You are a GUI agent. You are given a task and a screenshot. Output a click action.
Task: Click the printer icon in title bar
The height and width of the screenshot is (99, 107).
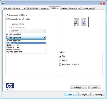(x=3, y=3)
